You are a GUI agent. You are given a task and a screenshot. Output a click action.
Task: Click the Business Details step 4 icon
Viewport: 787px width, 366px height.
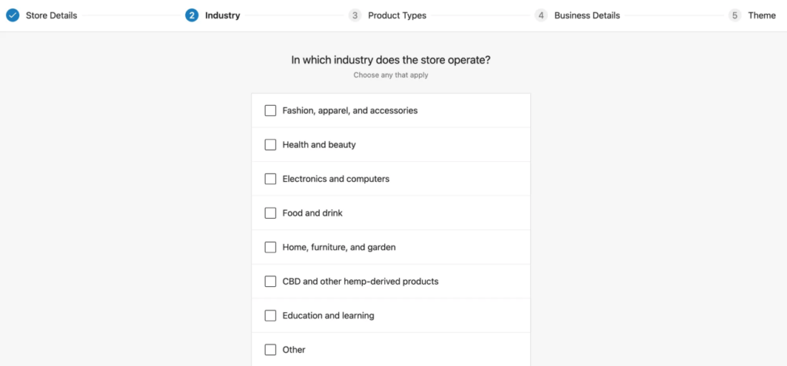(x=541, y=15)
